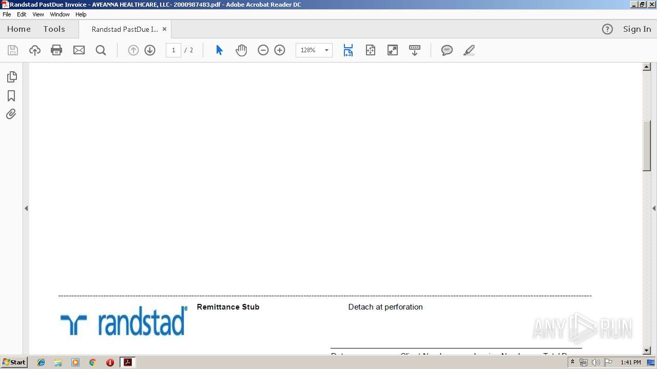Zoom out with minus button
This screenshot has width=657, height=369.
coord(263,50)
